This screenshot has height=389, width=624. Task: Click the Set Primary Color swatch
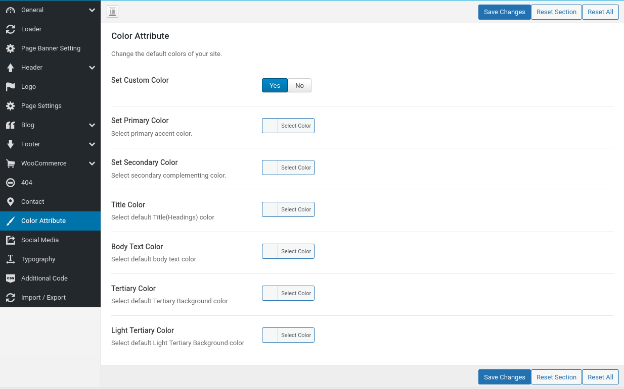pyautogui.click(x=270, y=126)
